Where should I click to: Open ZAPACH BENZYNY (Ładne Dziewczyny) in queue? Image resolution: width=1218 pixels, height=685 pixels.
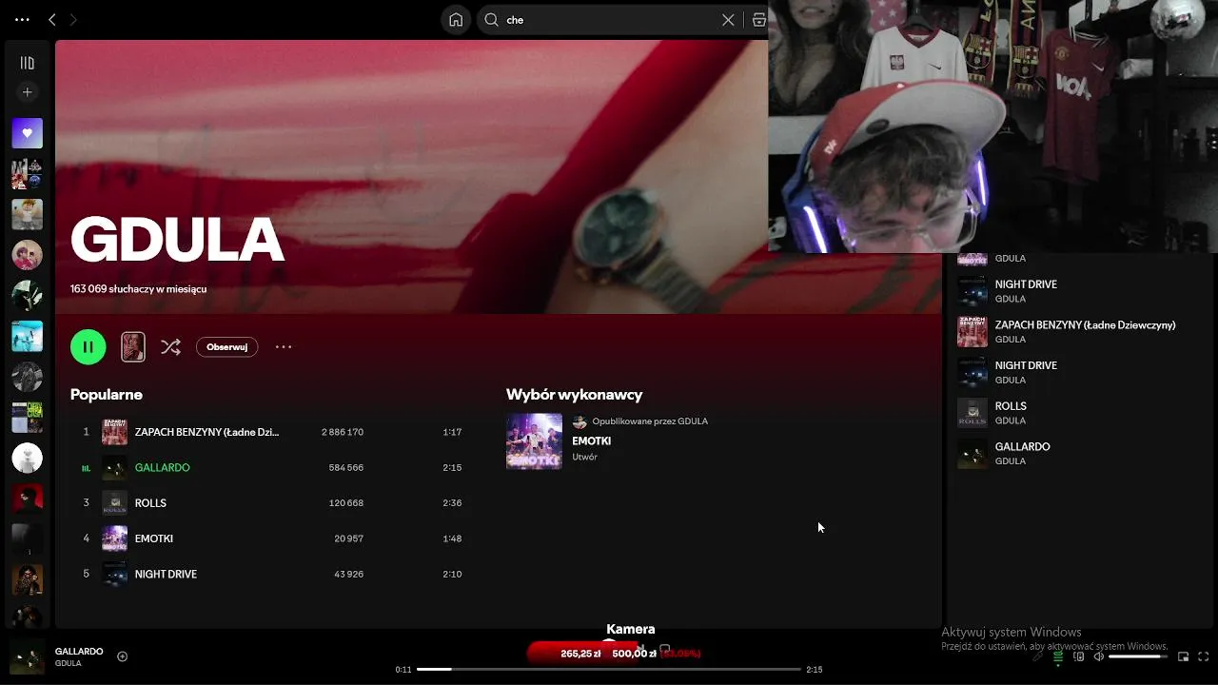tap(1085, 324)
